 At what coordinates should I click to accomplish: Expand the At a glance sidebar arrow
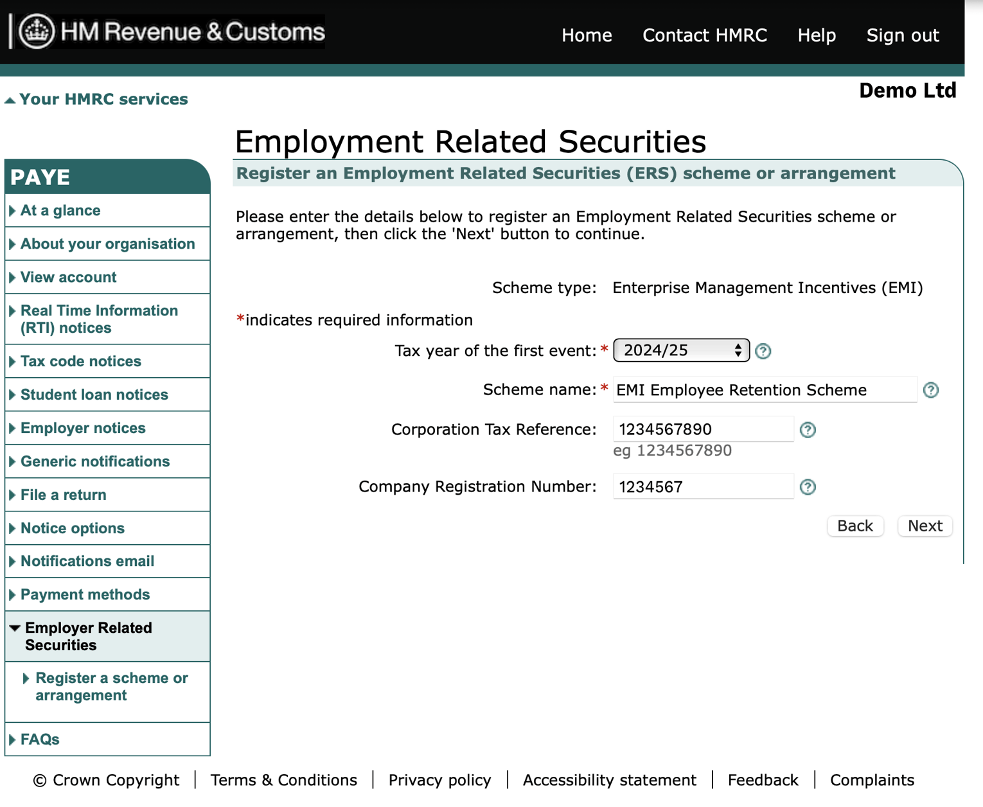tap(12, 210)
